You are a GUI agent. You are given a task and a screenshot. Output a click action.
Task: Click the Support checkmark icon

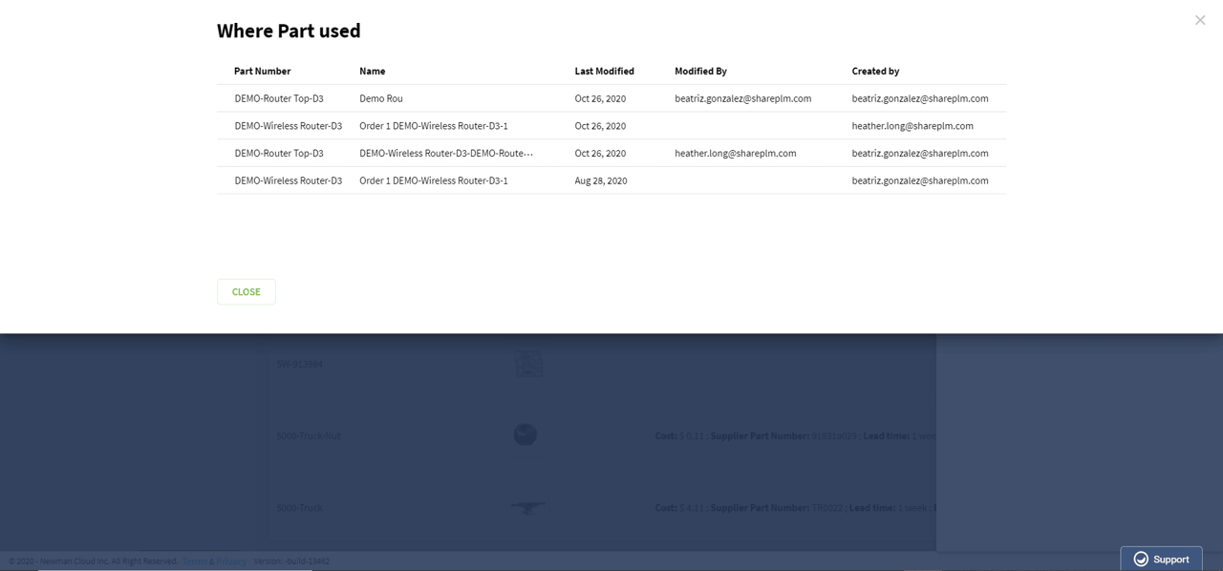(x=1141, y=559)
